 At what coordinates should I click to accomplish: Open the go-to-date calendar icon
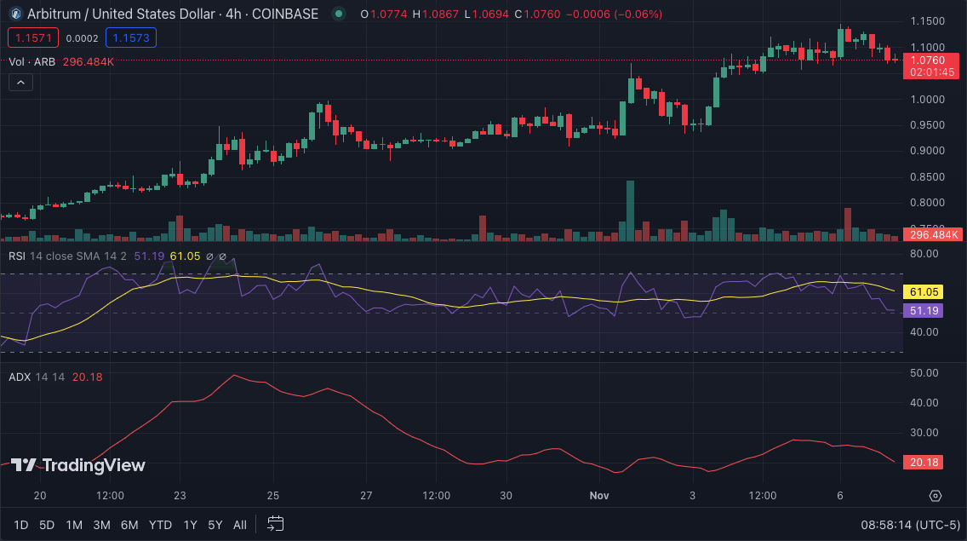pos(275,524)
